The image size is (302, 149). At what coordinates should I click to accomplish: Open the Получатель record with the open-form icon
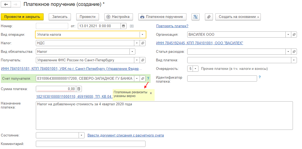click(143, 60)
